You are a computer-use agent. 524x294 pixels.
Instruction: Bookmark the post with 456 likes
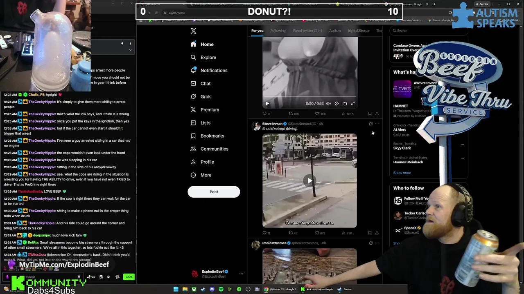tap(370, 114)
